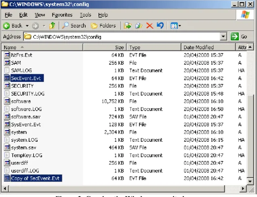Expand Back button history dropdown arrow
The width and height of the screenshot is (257, 197).
pos(27,26)
